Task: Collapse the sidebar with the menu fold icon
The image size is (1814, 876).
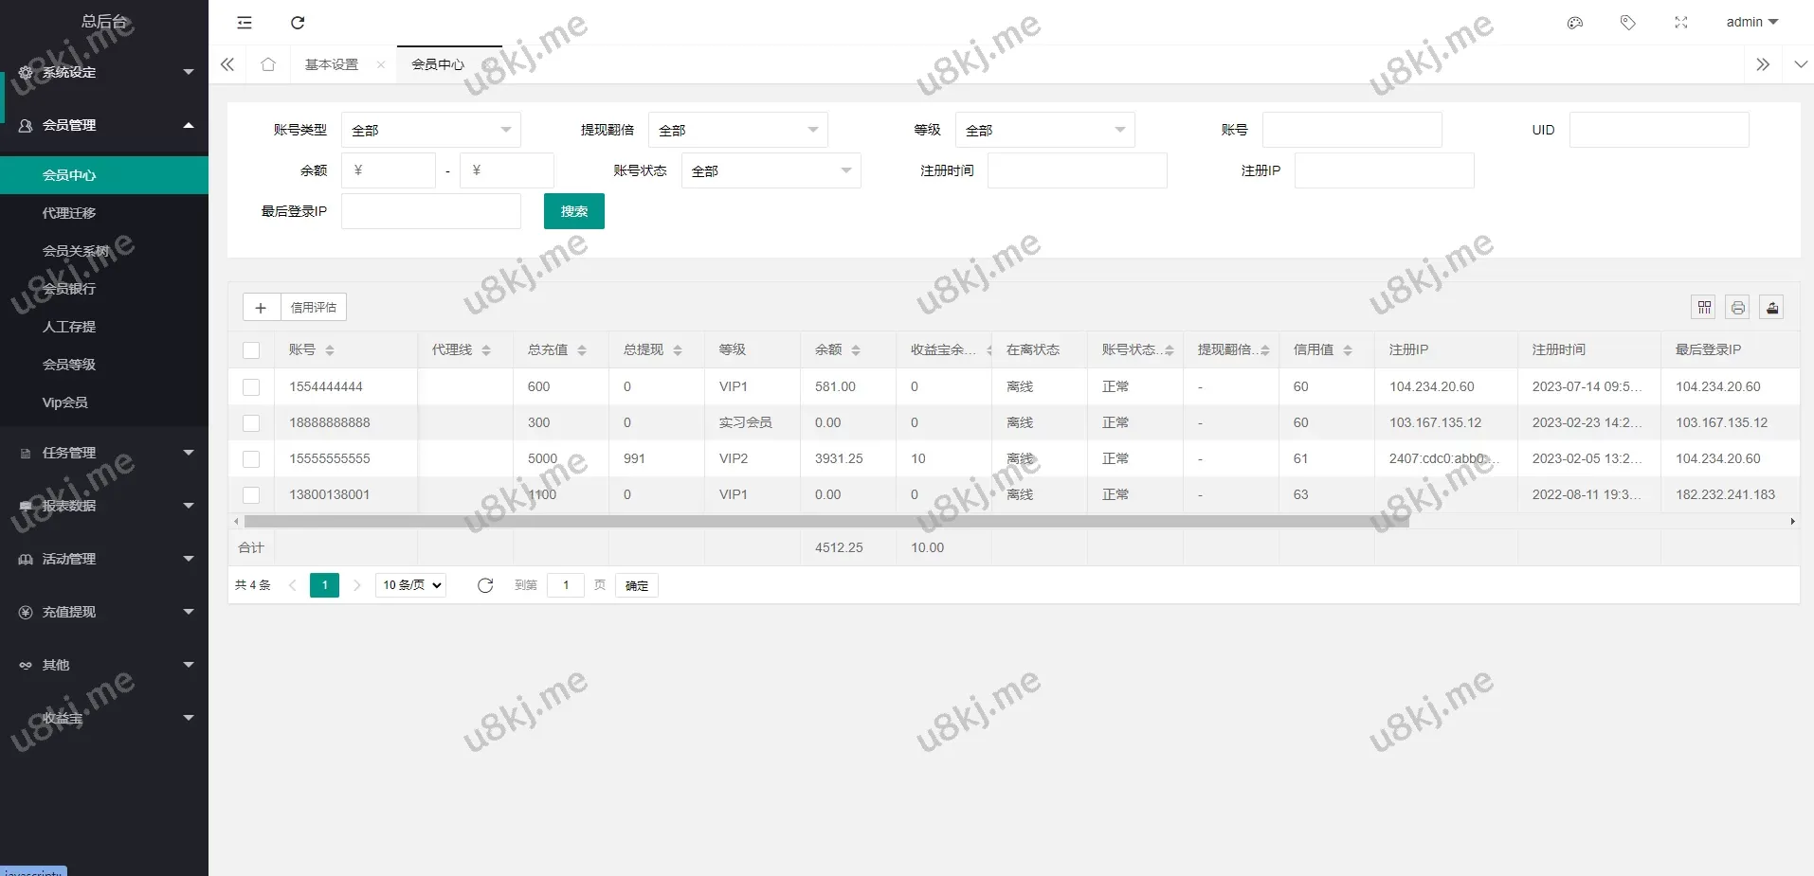Action: [245, 23]
